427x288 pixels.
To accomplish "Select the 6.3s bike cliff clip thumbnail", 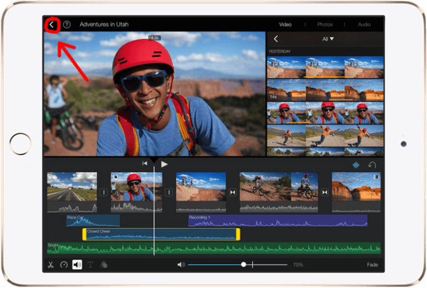I will pyautogui.click(x=325, y=67).
